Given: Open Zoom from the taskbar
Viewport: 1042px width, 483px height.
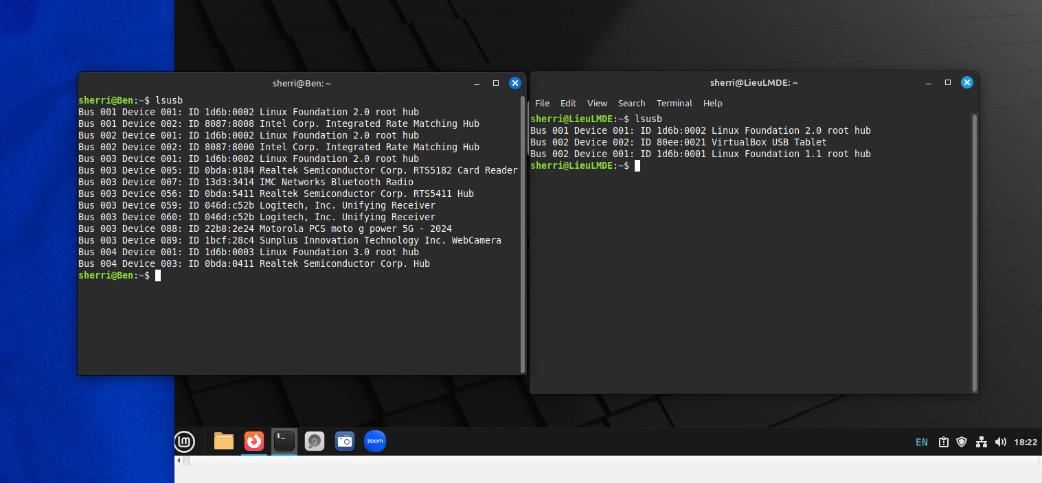Looking at the screenshot, I should (x=375, y=441).
